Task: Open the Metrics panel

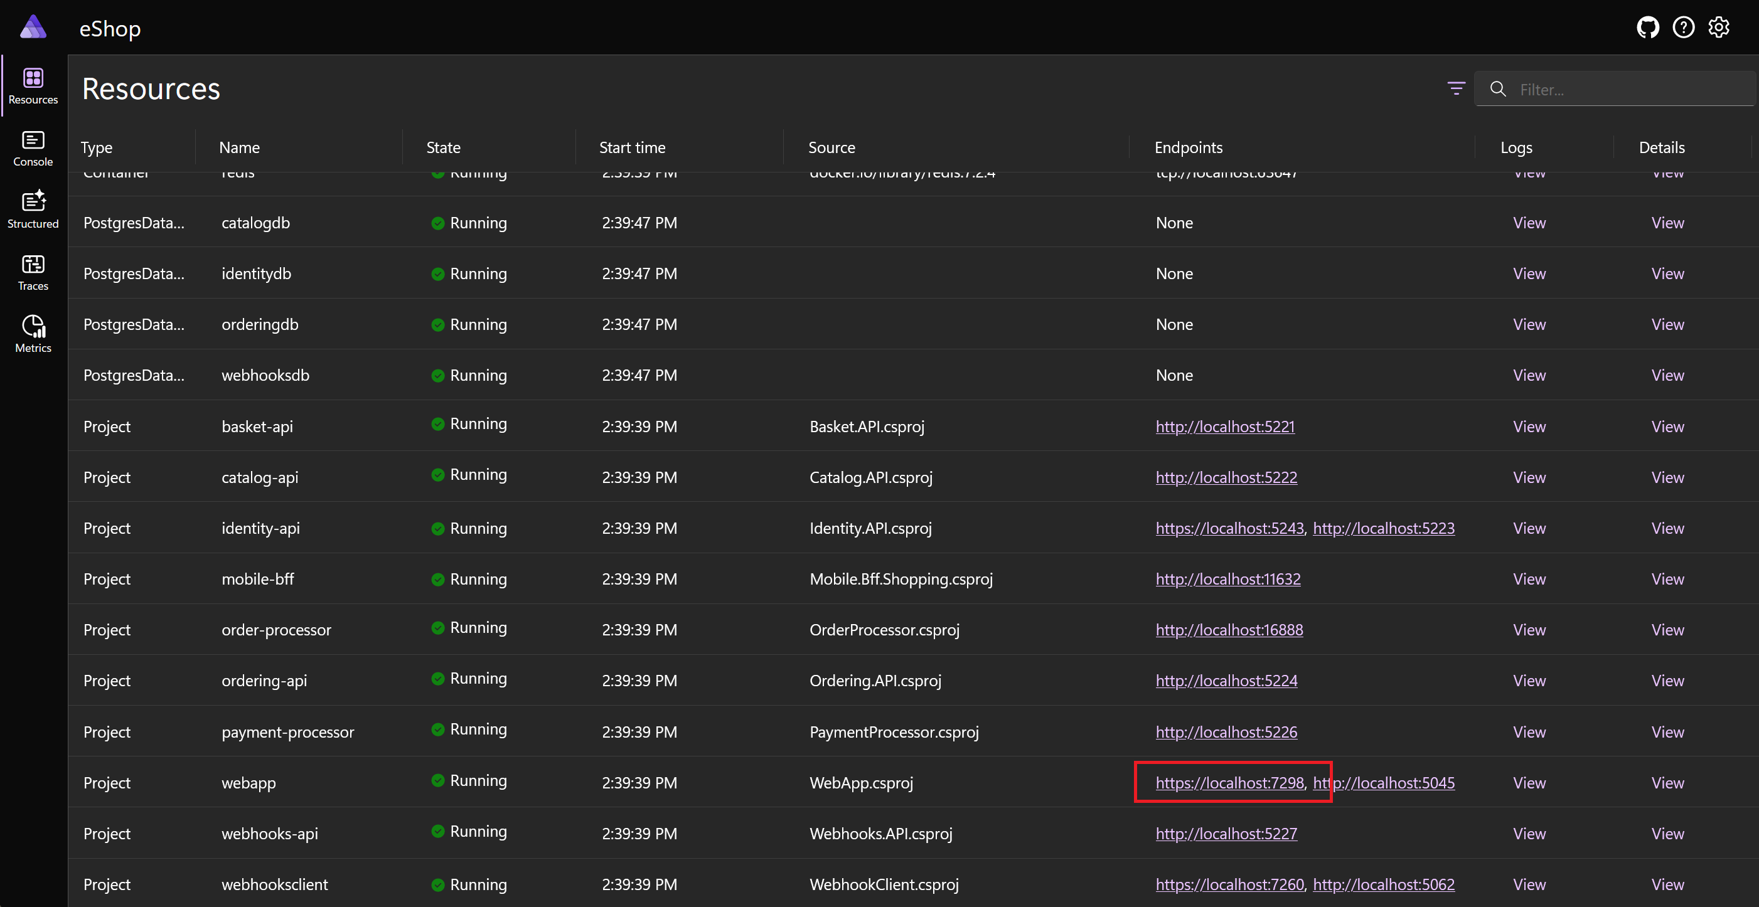Action: 33,332
